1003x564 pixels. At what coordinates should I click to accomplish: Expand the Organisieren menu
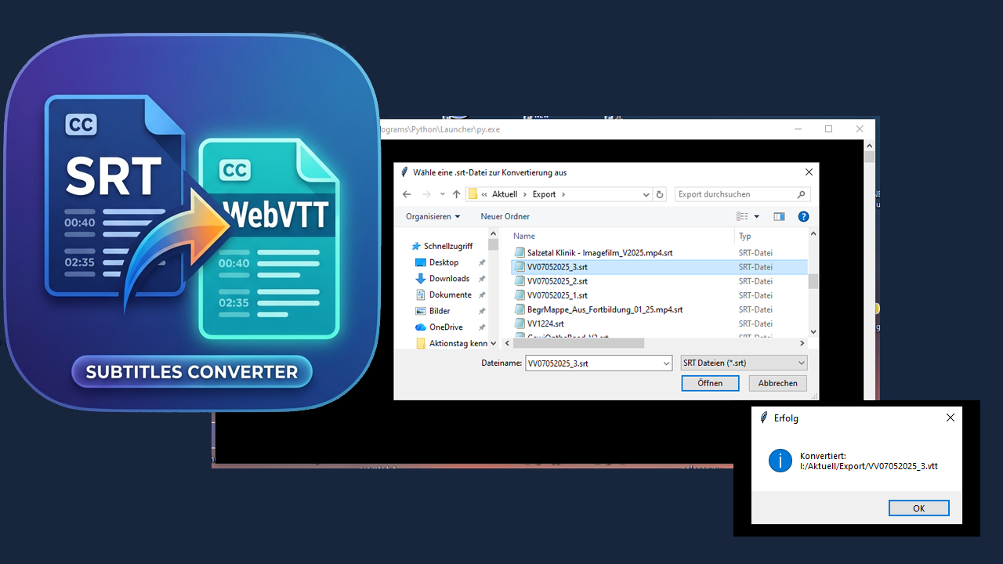[433, 216]
